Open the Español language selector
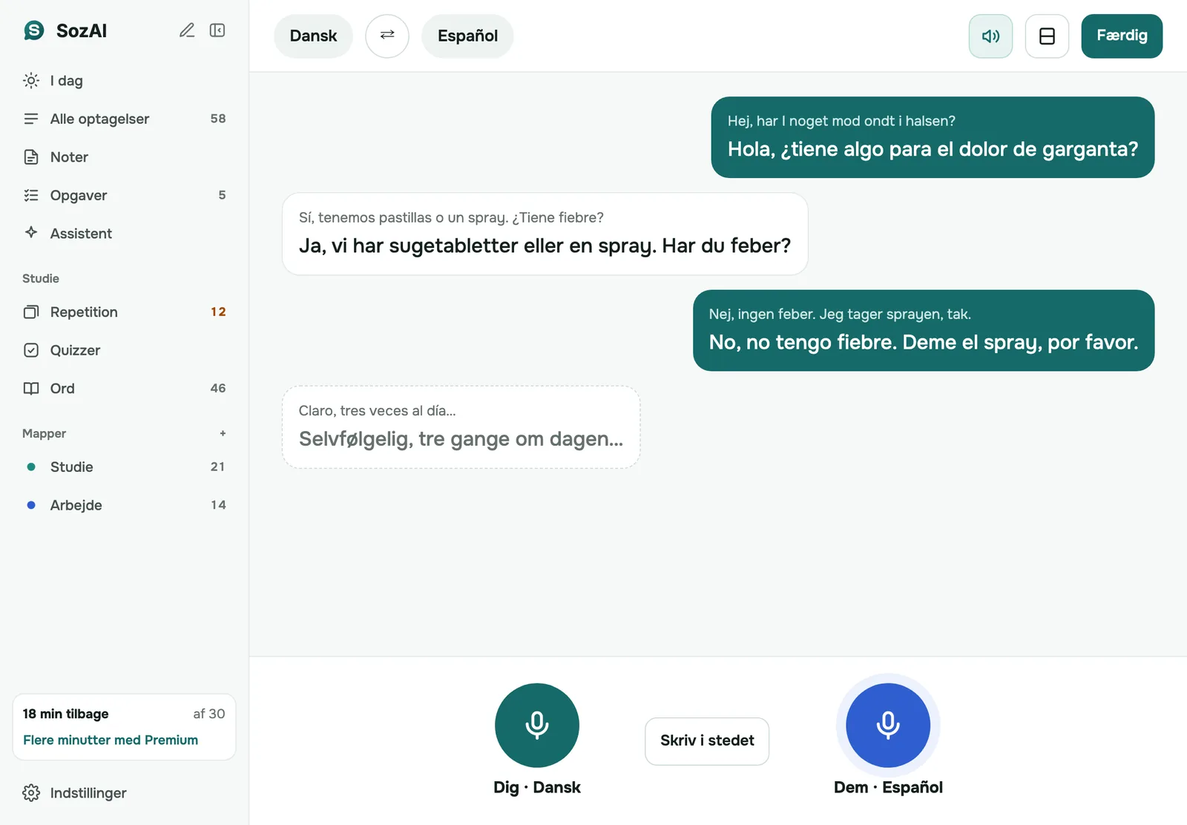Viewport: 1187px width, 825px height. pos(467,36)
